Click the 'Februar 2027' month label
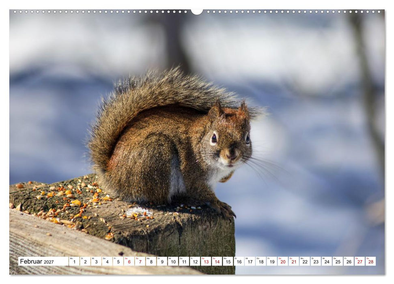 (x=37, y=261)
